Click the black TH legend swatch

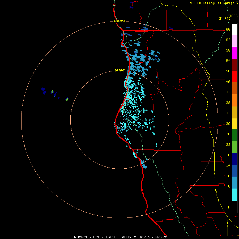coord(234,207)
